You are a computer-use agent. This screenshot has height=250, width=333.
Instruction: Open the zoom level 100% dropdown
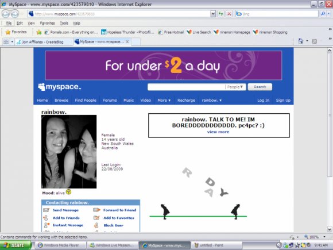point(324,237)
